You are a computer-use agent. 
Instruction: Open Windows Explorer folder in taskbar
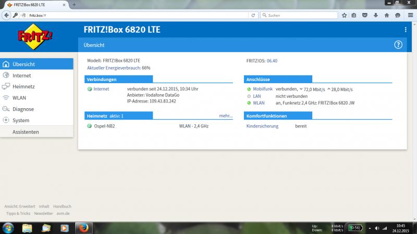[x=27, y=228]
